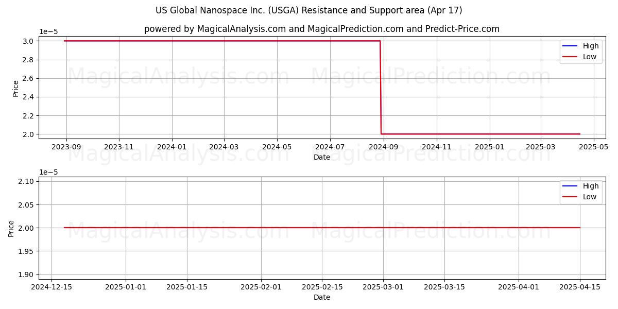
Task: Click the 2024-03 tick label
Action: 224,147
